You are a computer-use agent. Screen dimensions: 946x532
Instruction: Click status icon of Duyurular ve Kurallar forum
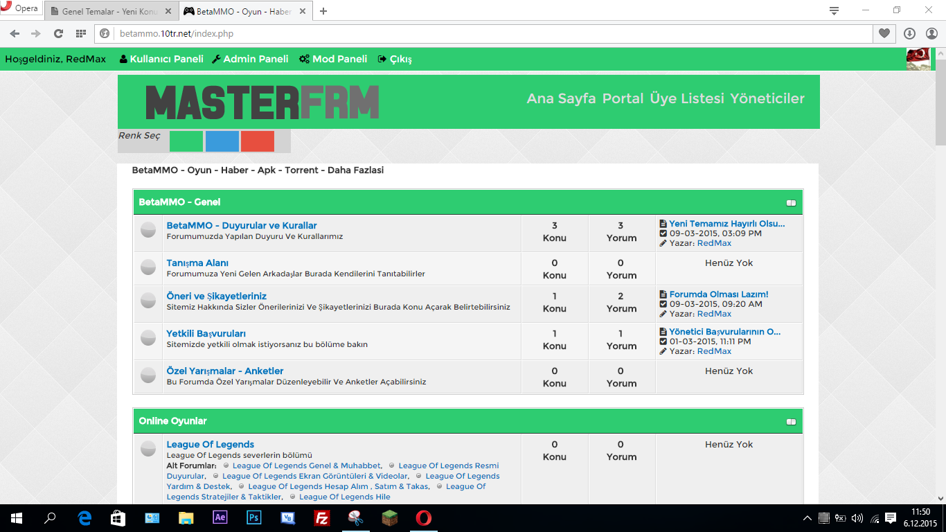click(x=148, y=230)
